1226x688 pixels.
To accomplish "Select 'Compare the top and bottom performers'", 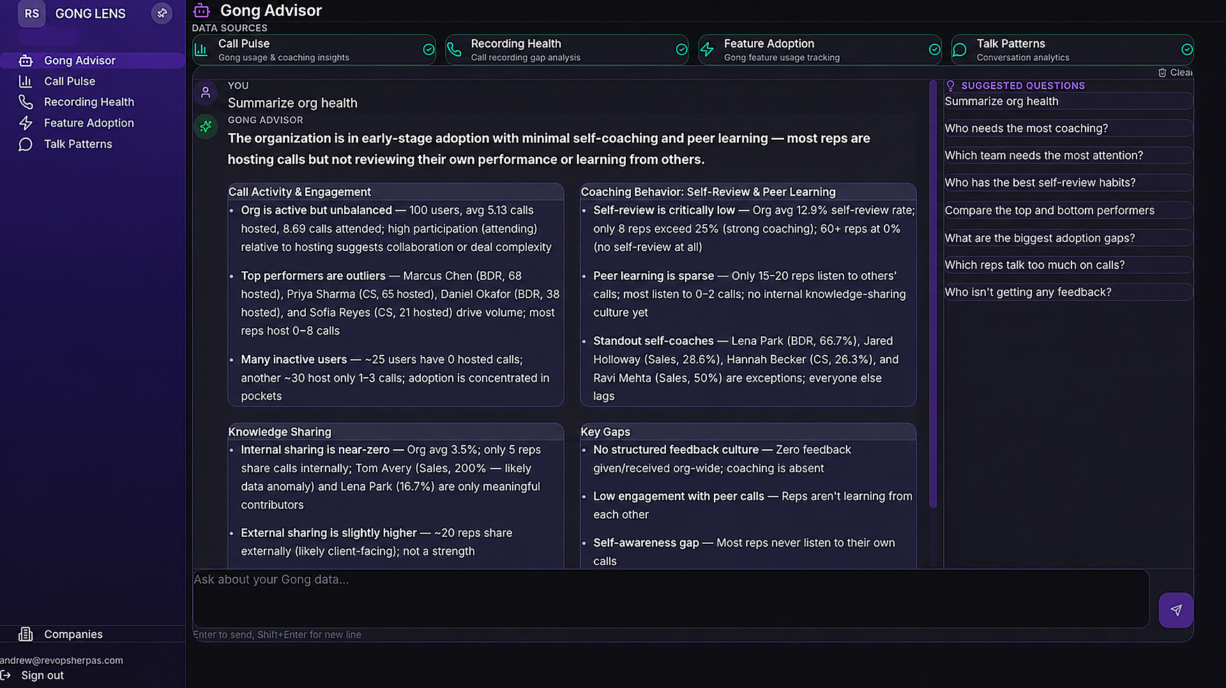I will click(1068, 210).
